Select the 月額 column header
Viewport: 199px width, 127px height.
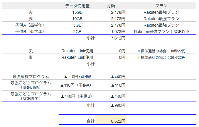tap(112, 6)
